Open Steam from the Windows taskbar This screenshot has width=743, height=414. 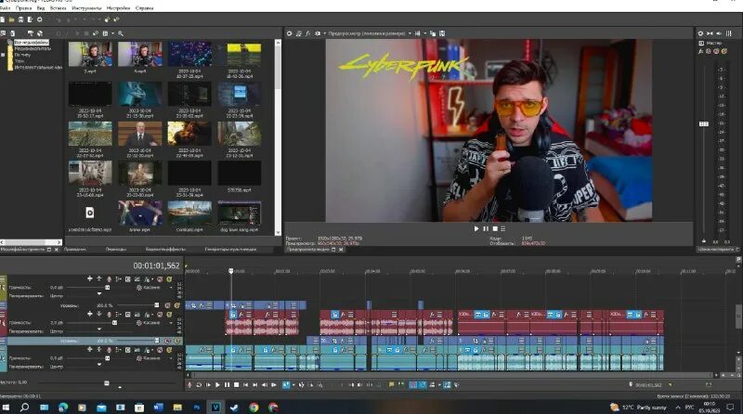234,407
